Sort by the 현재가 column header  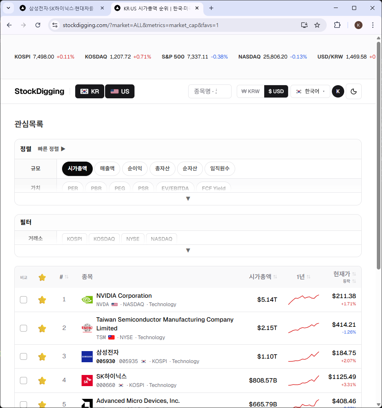(345, 274)
